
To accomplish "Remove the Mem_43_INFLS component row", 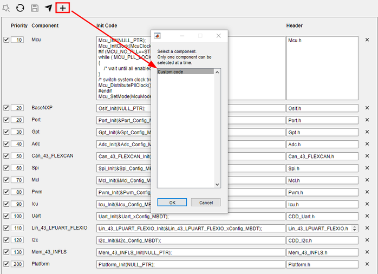I will 367,252.
